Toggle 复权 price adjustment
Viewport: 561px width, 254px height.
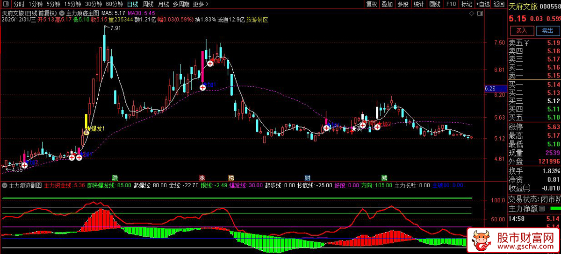372,5
